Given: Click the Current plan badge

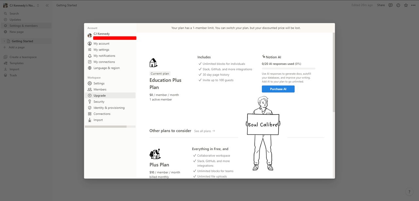Looking at the screenshot, I should click(x=160, y=74).
